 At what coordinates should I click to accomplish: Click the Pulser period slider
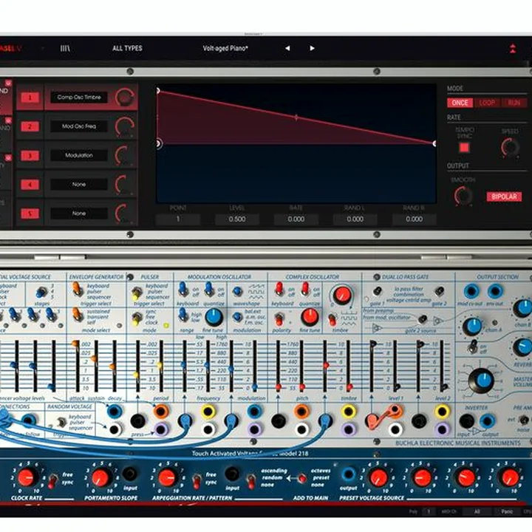(x=161, y=366)
